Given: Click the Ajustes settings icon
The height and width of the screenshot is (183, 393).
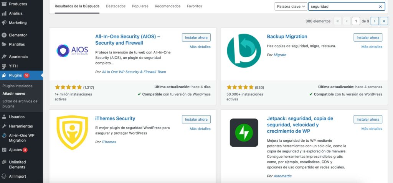Looking at the screenshot, I should tap(4, 150).
